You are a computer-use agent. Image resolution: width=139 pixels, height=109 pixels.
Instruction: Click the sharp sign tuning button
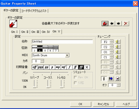pos(104,78)
